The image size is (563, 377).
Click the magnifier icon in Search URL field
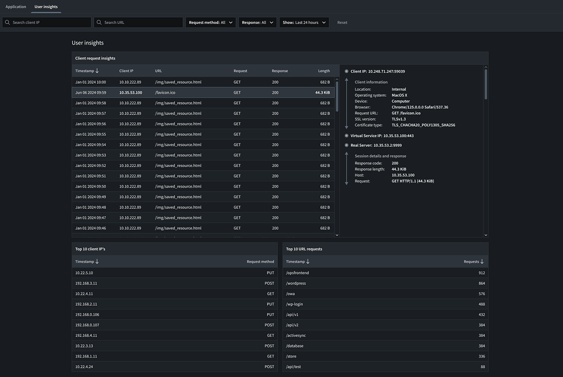click(99, 23)
